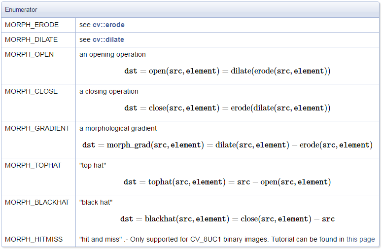This screenshot has width=382, height=250.
Task: Select the MORPH_BLACKHAT enumerator name
Action: 37,202
